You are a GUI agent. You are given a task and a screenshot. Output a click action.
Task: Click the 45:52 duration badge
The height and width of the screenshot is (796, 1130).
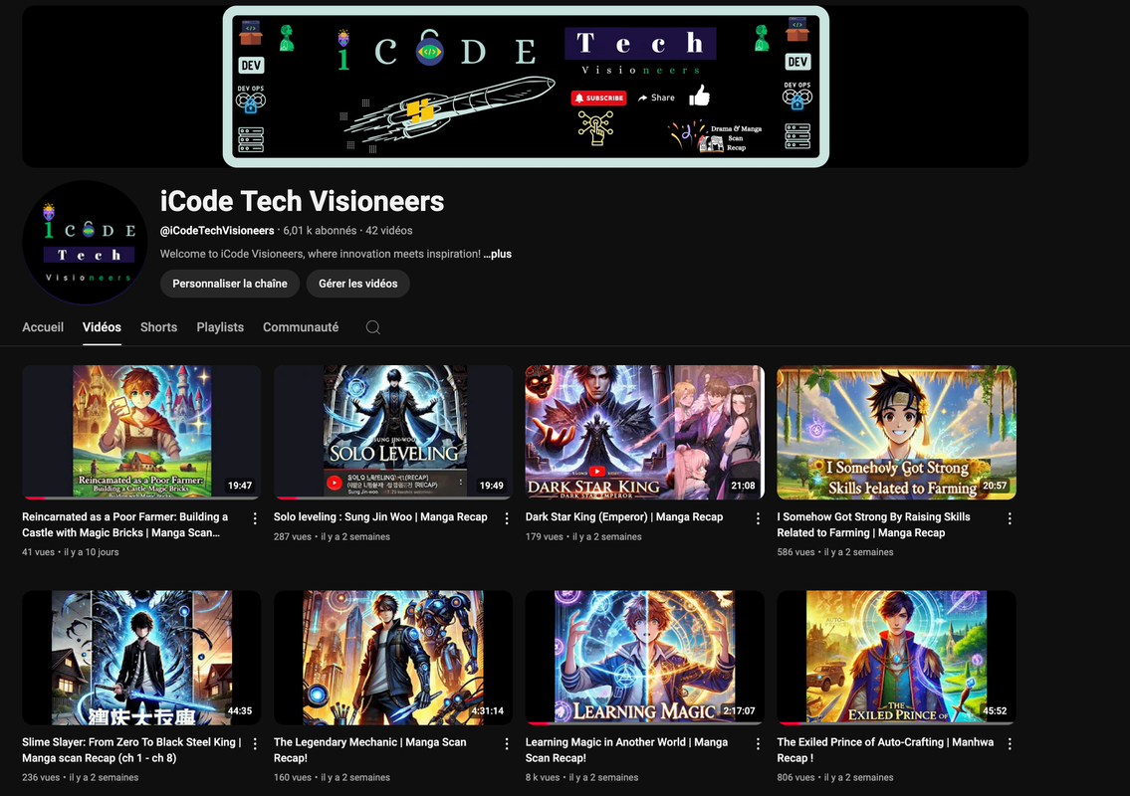(x=995, y=711)
